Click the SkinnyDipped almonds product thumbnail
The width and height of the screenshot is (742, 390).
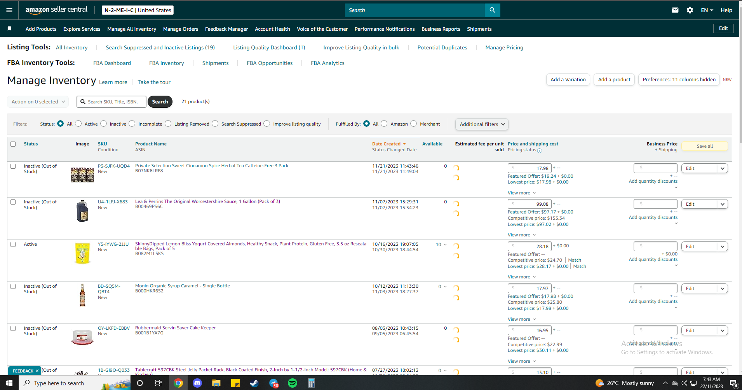(82, 253)
